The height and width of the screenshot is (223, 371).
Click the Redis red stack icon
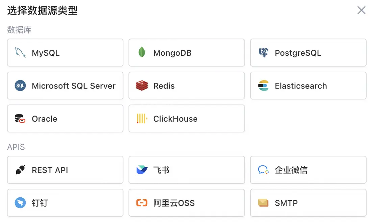pos(142,86)
